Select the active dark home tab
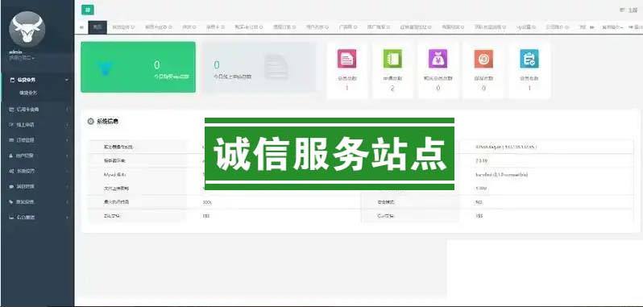Image resolution: width=643 pixels, height=307 pixels. click(97, 27)
